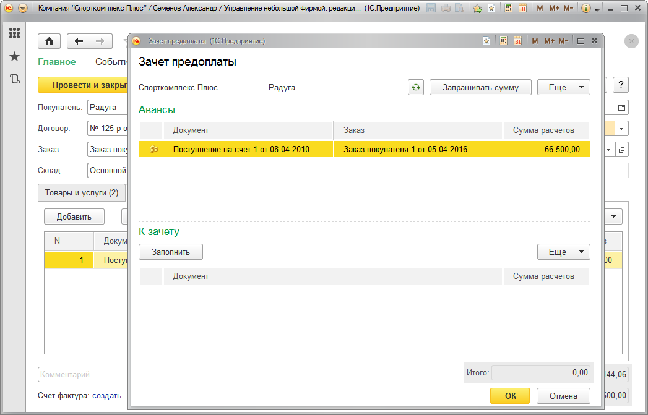The image size is (648, 415).
Task: Refresh advances with green arrows button
Action: (416, 88)
